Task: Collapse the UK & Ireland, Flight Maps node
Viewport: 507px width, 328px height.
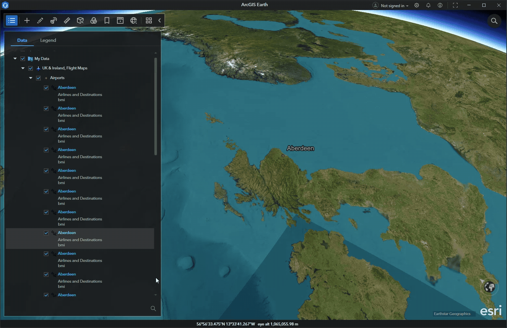Action: 23,68
